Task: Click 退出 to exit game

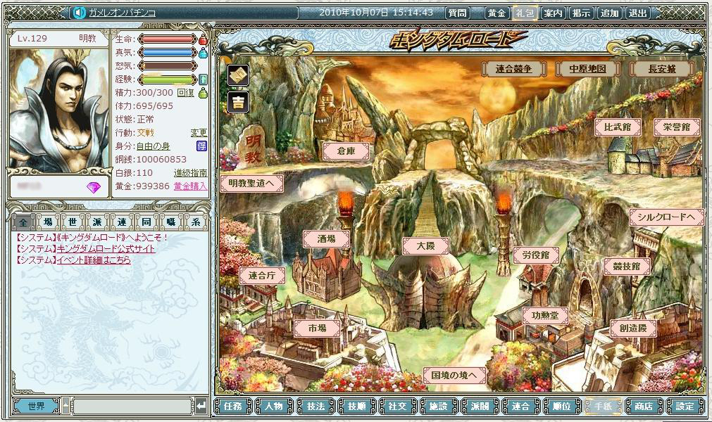Action: pyautogui.click(x=637, y=13)
